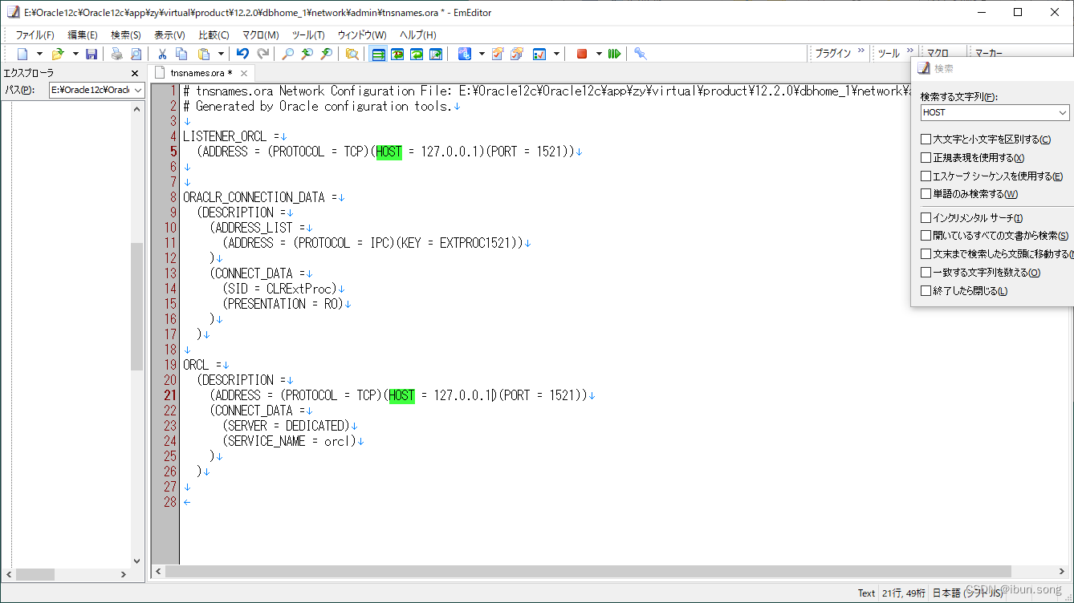
Task: Open the 比較(C) menu
Action: (x=214, y=34)
